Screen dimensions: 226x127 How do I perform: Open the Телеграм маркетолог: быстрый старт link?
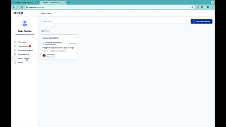tap(53, 43)
